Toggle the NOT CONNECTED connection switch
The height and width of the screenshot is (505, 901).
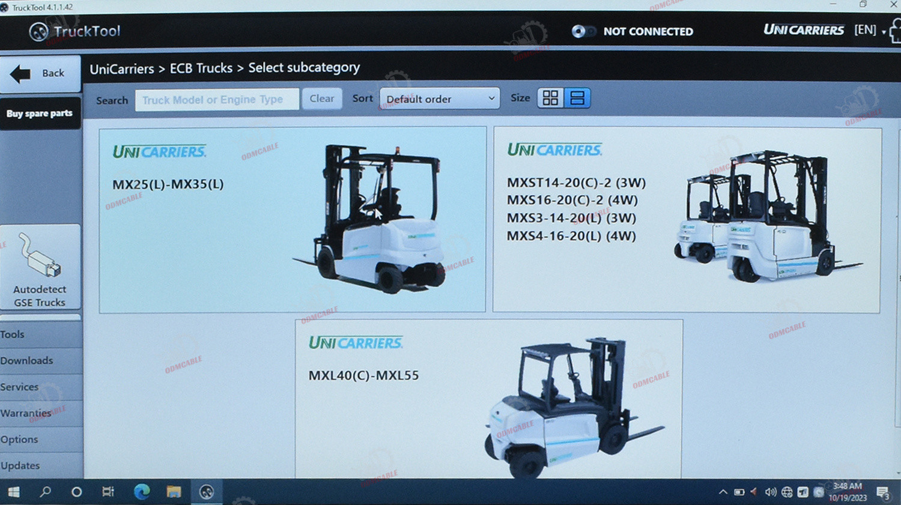point(583,31)
